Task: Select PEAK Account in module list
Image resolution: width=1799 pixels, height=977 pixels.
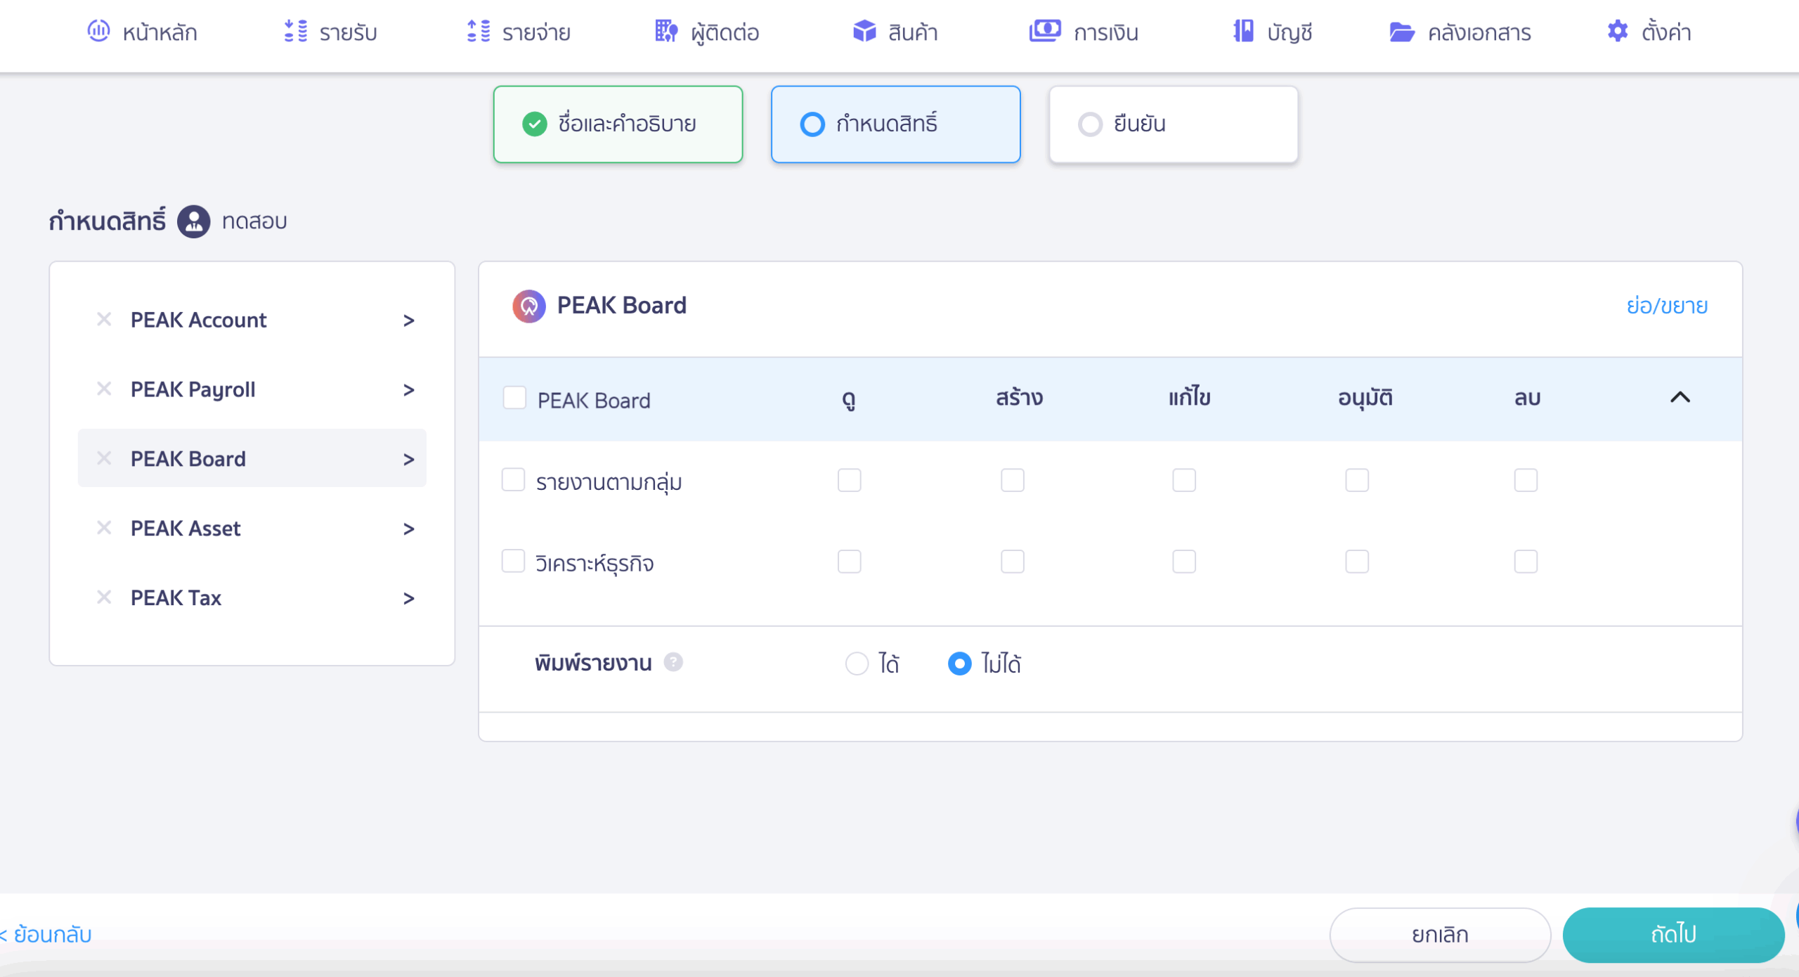Action: (x=252, y=320)
